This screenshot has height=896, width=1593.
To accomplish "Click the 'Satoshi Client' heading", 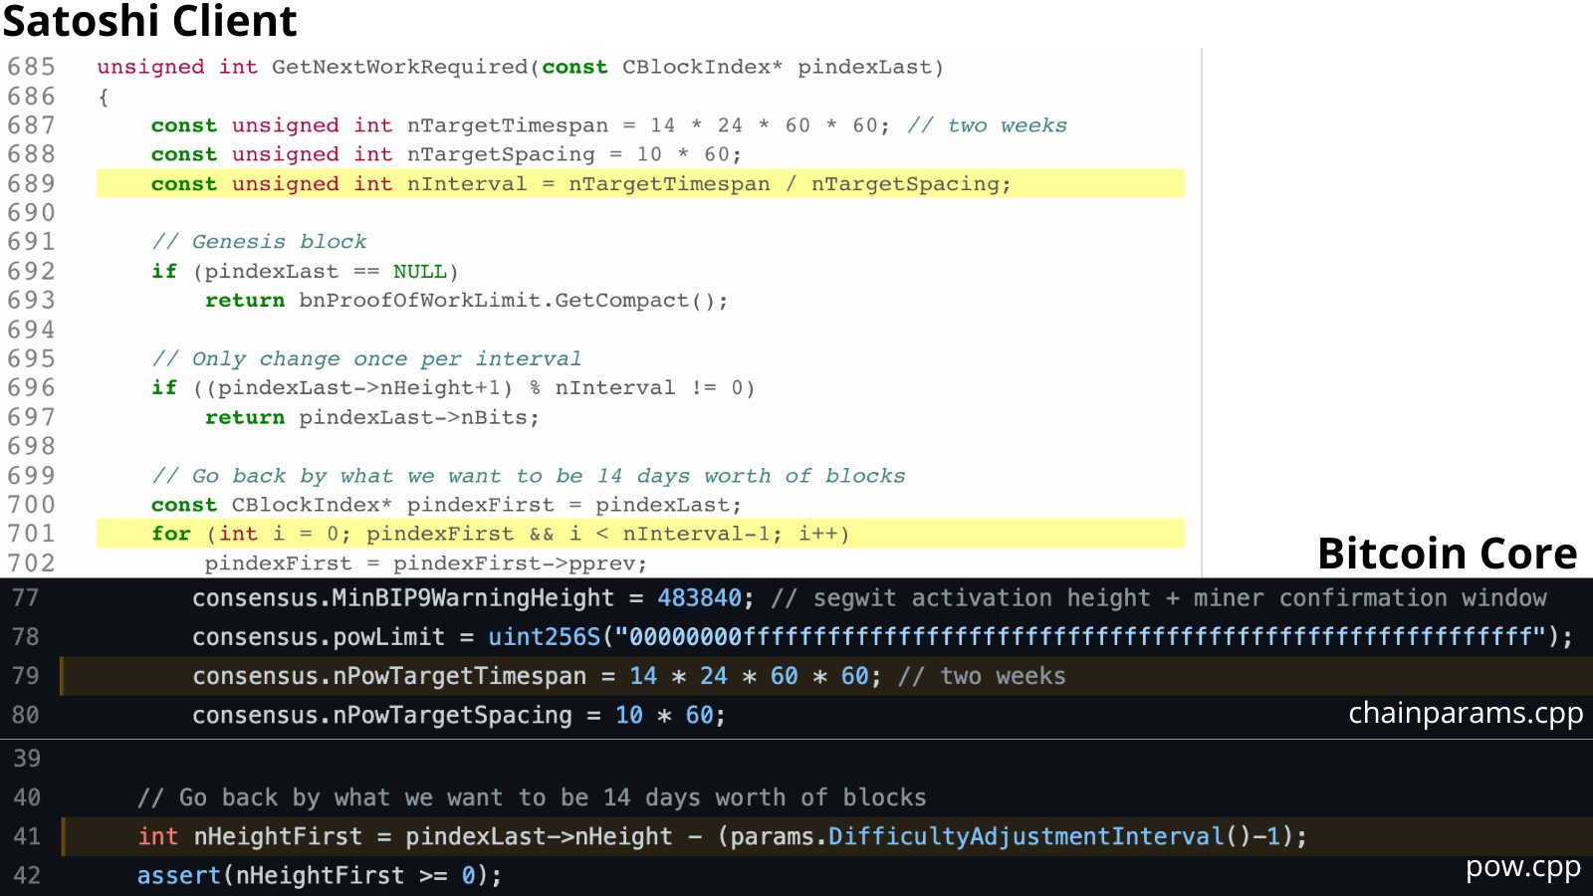I will [149, 21].
